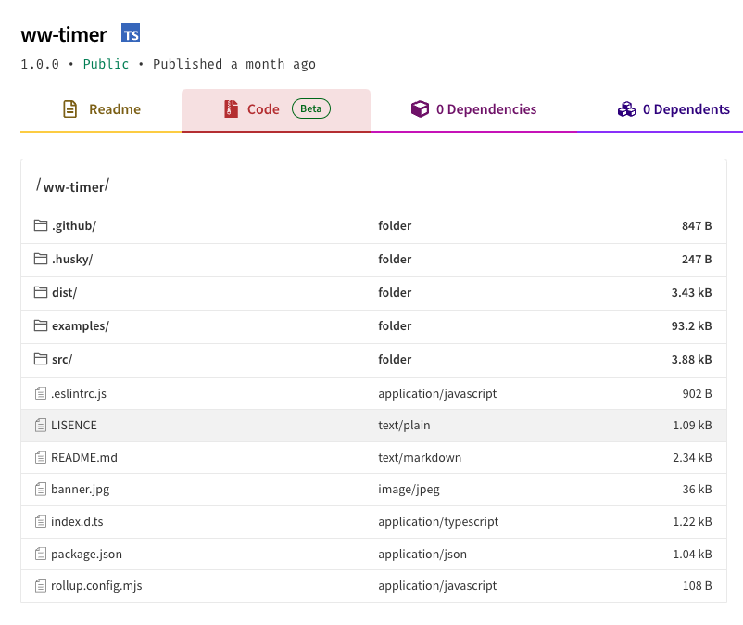Image resolution: width=743 pixels, height=625 pixels.
Task: Click the folder icon beside .github/
Action: click(40, 225)
